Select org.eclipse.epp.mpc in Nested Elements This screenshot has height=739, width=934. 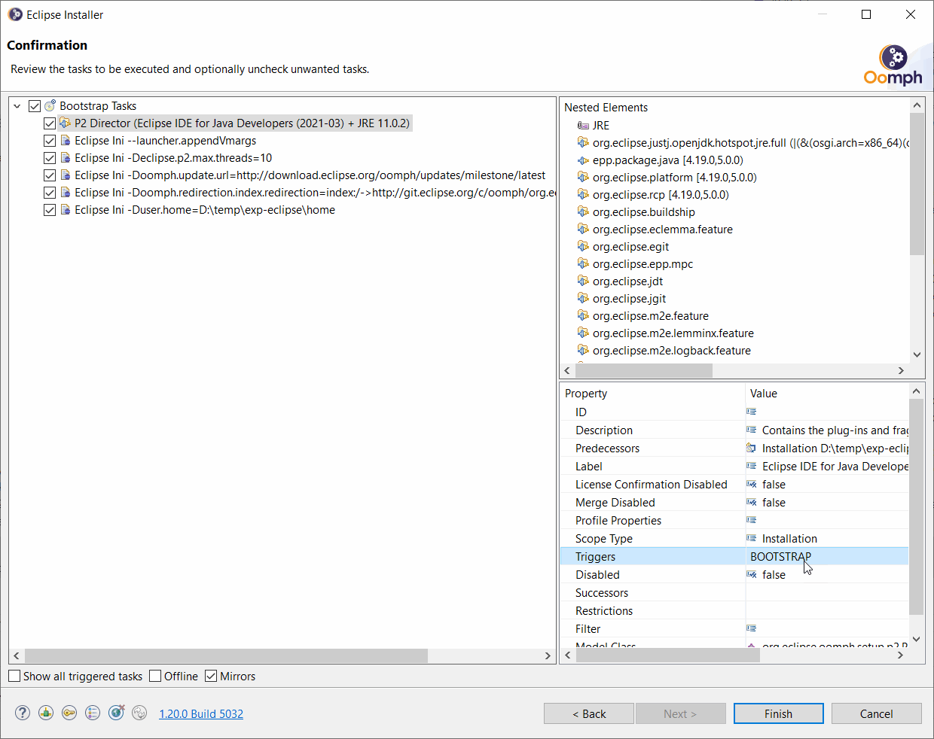pos(643,264)
